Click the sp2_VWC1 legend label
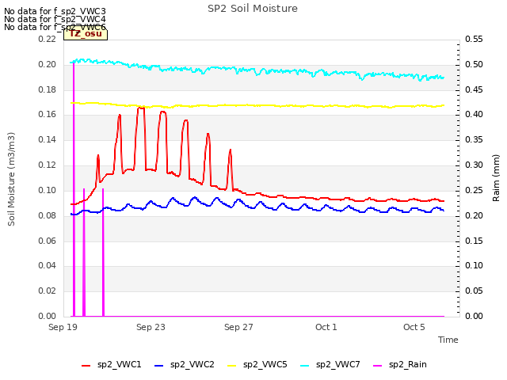The image size is (507, 380). pos(120,364)
